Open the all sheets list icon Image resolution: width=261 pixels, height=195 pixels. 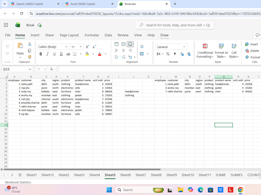[x=20, y=175]
